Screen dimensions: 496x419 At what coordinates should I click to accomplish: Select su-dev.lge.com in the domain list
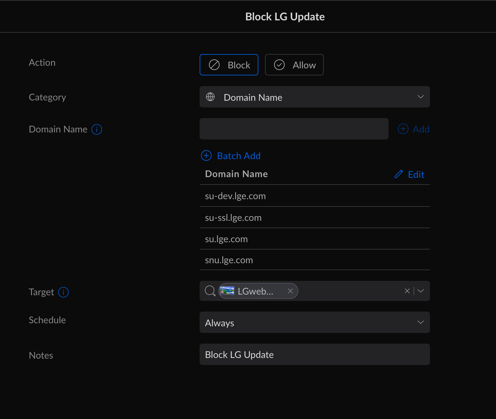[x=235, y=196]
